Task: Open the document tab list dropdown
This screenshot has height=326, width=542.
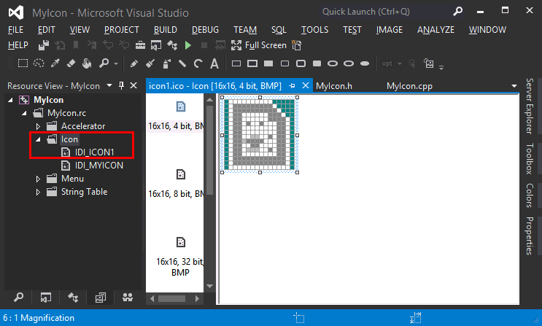Action: click(514, 86)
